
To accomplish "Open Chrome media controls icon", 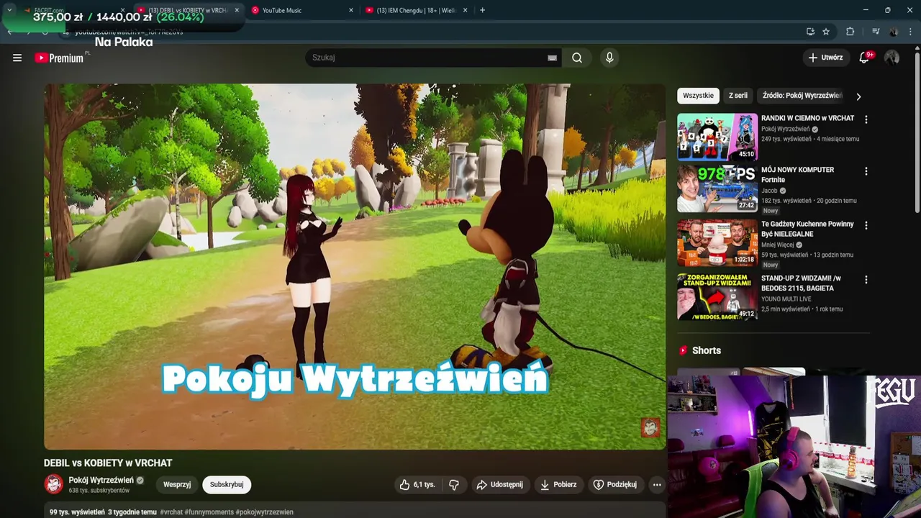I will 876,32.
